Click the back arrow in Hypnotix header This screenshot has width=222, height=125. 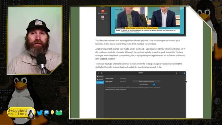(98, 73)
